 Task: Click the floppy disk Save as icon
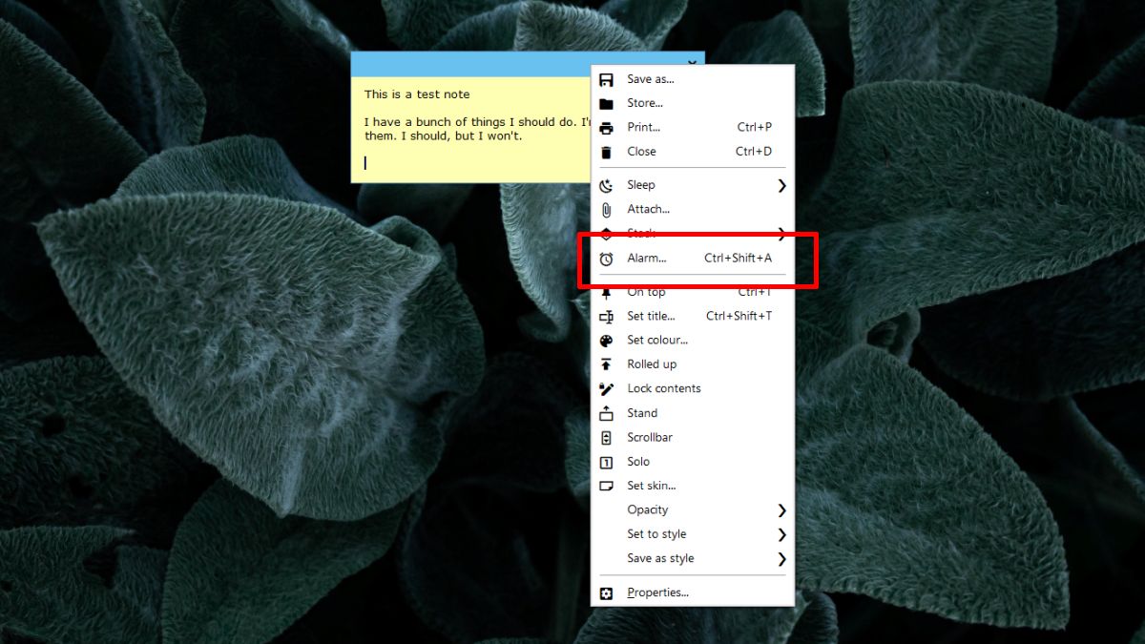(606, 79)
